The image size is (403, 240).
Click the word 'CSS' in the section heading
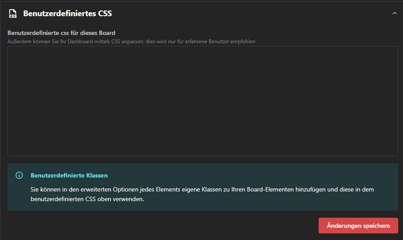coord(105,14)
